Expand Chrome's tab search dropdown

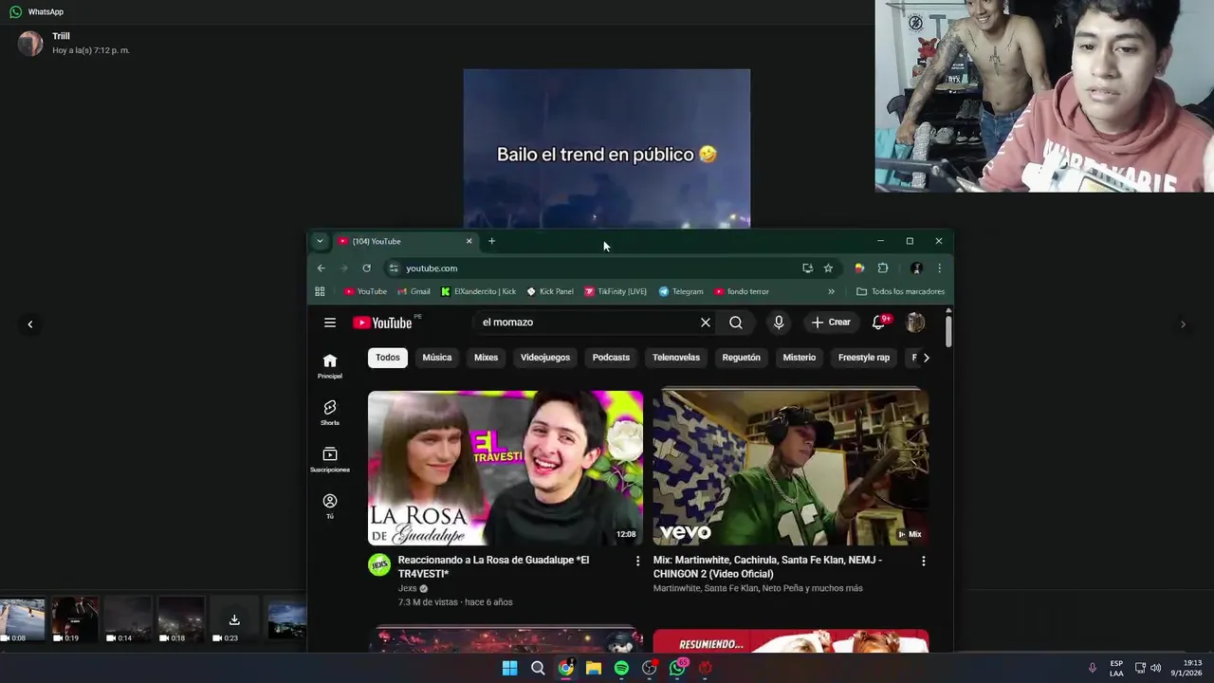coord(320,241)
